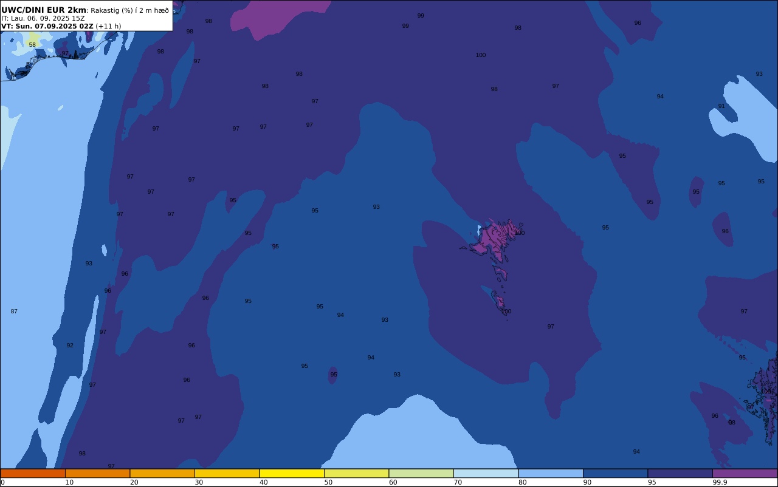
Task: Click the large purple Faroe Islands landmass
Action: pos(495,238)
